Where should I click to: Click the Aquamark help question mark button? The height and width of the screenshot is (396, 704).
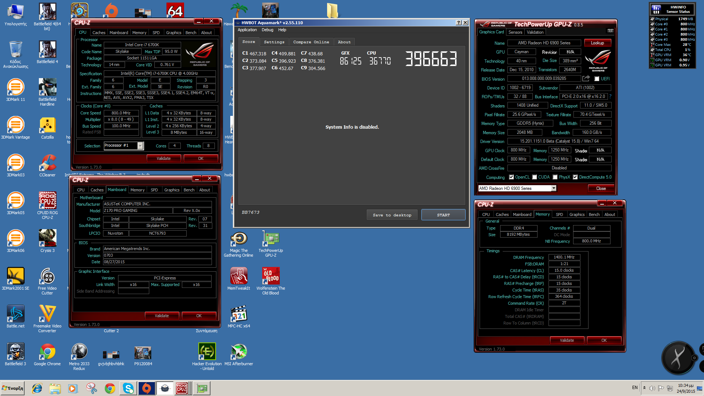[458, 23]
